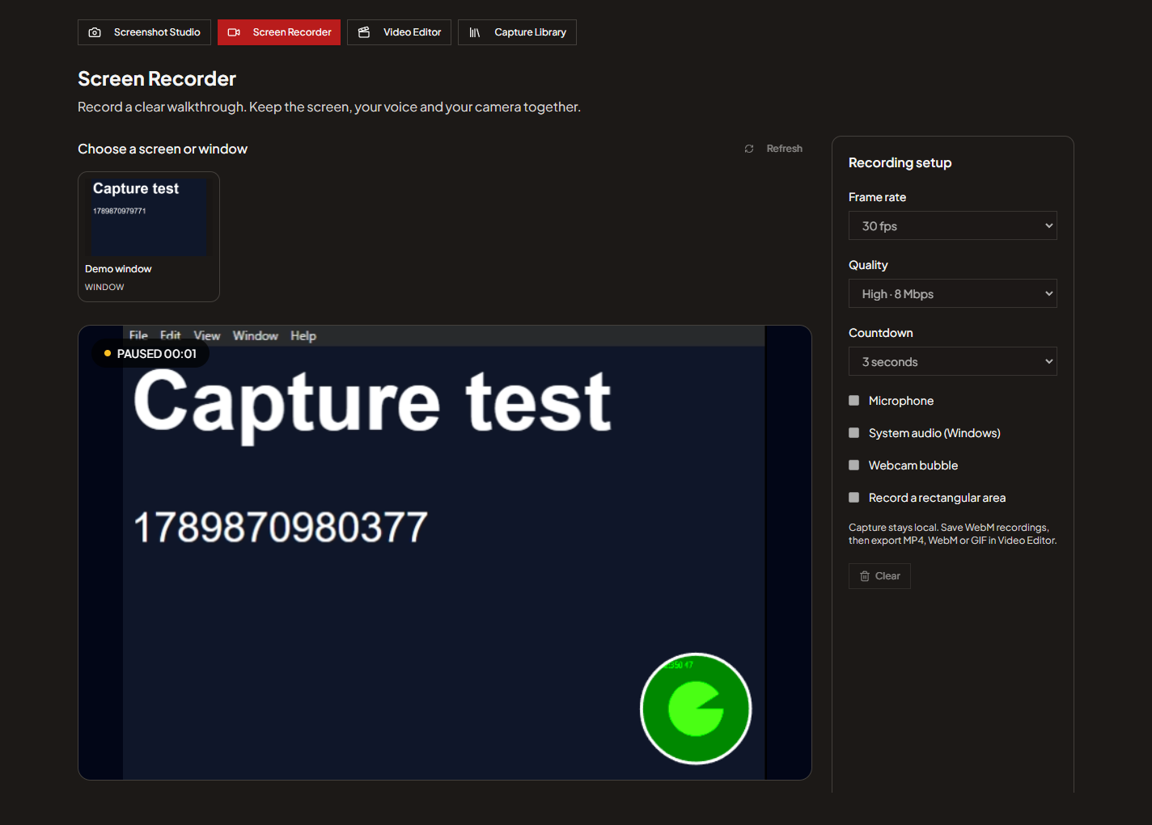Click the video camera icon in Screen Recorder tab

click(x=234, y=32)
